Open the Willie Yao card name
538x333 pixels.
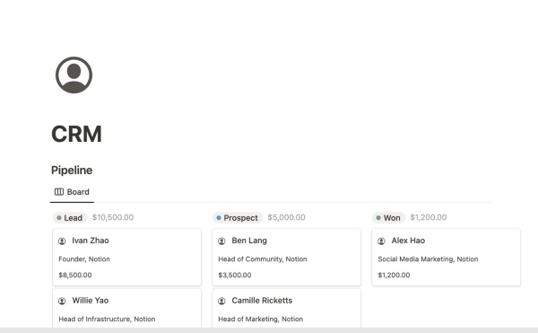pos(91,301)
